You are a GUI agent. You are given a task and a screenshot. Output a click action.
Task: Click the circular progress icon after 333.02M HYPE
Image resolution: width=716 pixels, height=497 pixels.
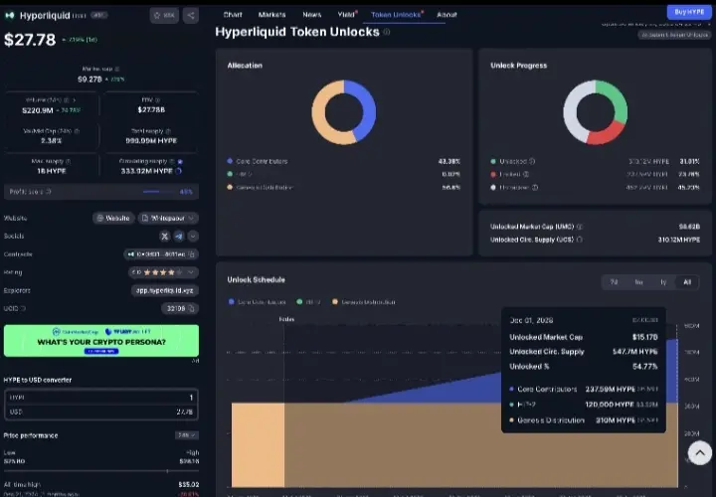click(179, 171)
